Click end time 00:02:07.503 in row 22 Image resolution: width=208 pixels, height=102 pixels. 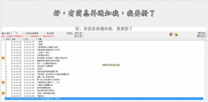(29, 99)
